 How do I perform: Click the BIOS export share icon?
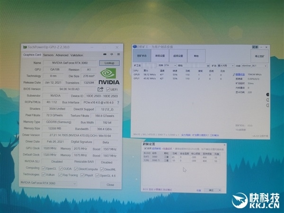[x=100, y=89]
